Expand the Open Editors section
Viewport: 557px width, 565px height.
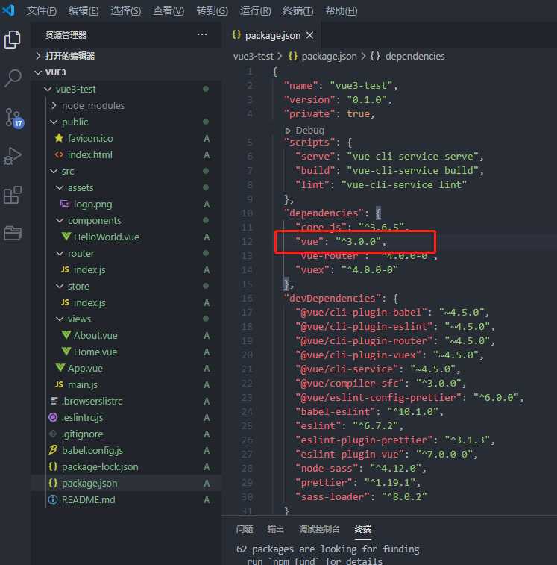coord(38,56)
